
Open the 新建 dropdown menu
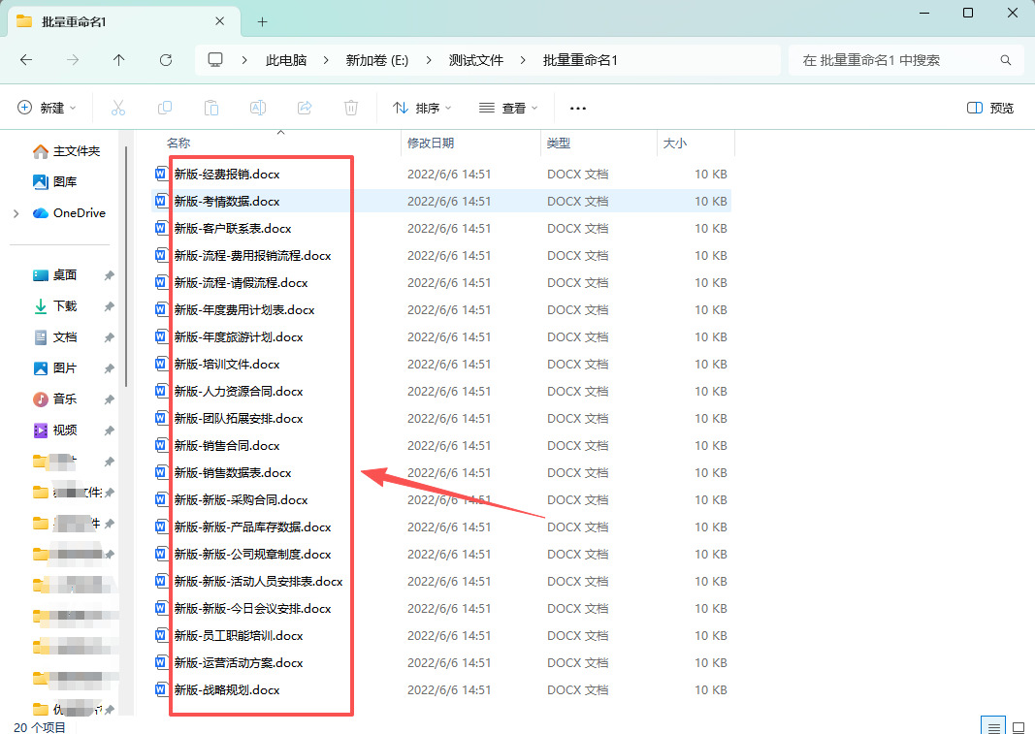coord(47,108)
